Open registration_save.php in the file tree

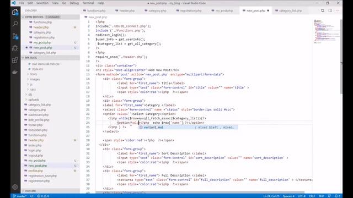[x=42, y=176]
